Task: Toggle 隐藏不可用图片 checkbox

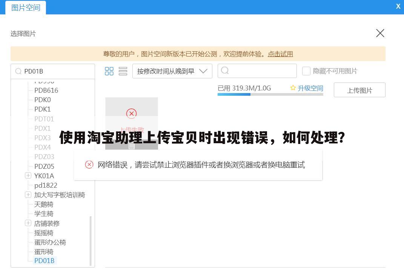Action: point(306,71)
